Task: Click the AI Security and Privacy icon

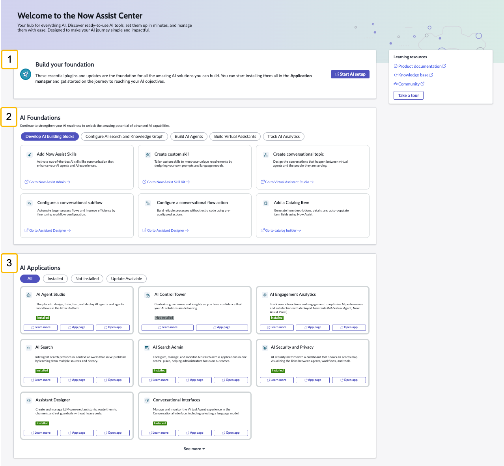Action: 265,348
